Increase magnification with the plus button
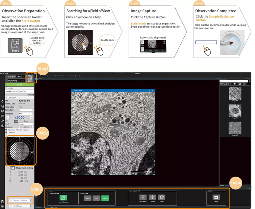 [31, 117]
